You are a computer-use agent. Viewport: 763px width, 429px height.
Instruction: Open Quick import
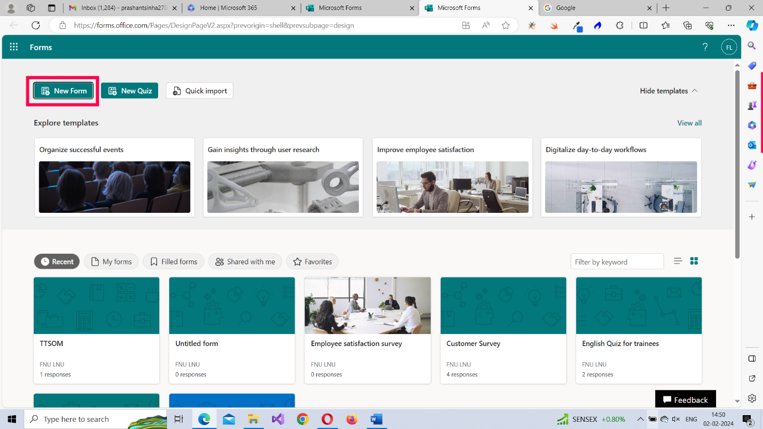pyautogui.click(x=200, y=91)
